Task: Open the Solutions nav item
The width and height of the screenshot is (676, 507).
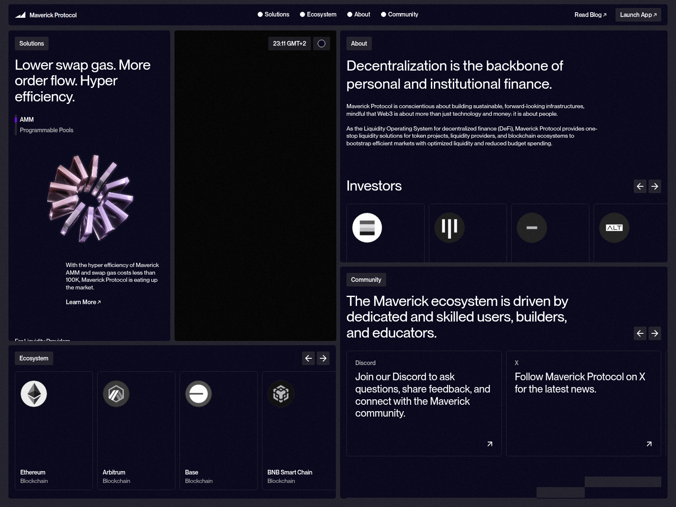Action: coord(273,14)
